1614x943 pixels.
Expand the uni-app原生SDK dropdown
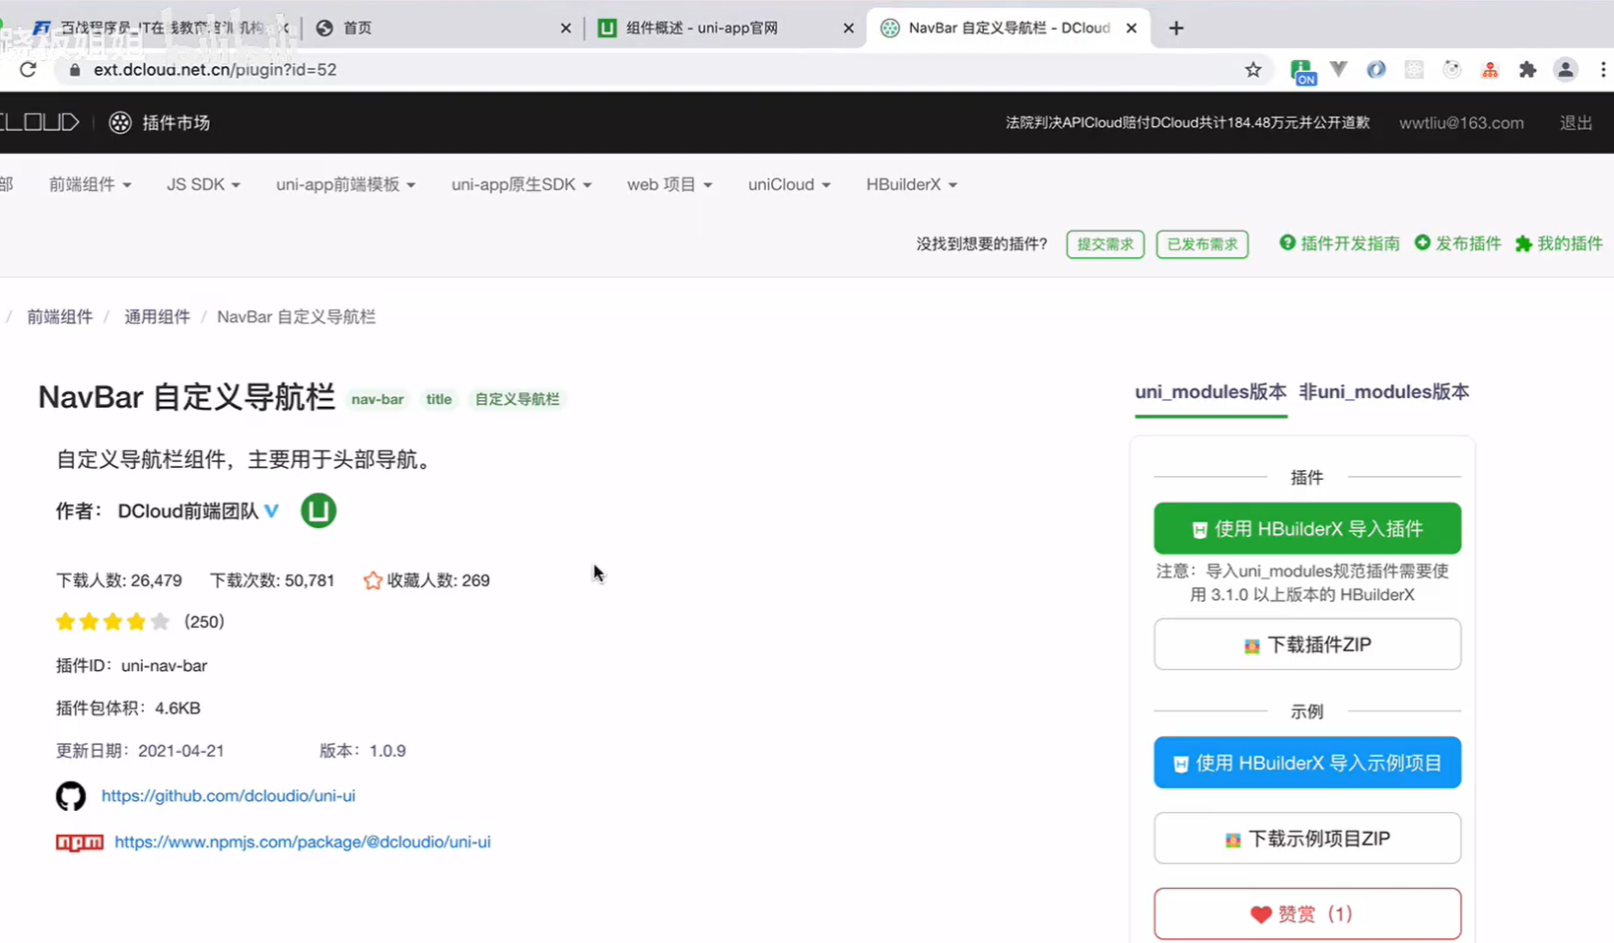click(x=522, y=184)
